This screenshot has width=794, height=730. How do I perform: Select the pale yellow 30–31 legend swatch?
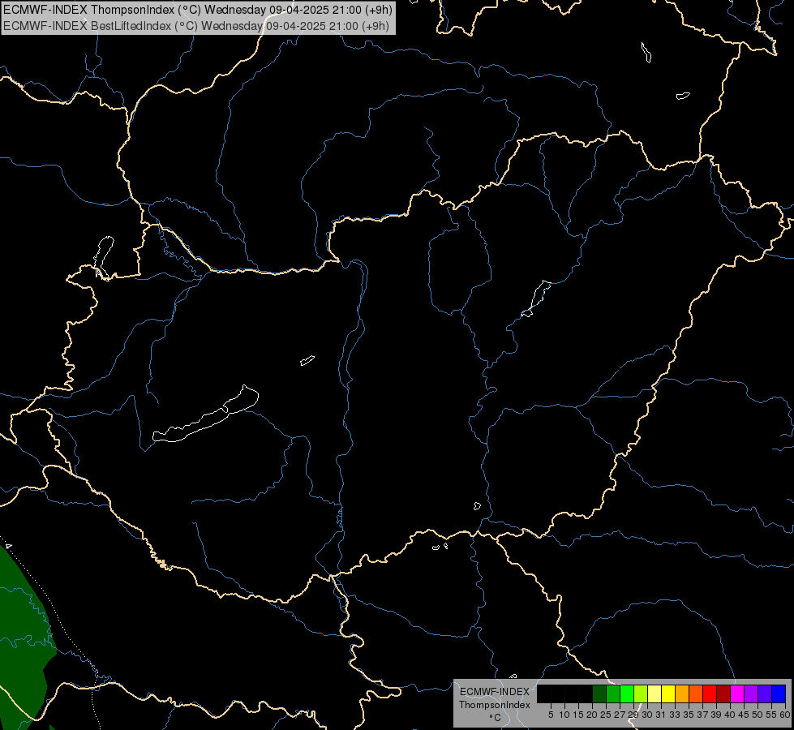(655, 693)
